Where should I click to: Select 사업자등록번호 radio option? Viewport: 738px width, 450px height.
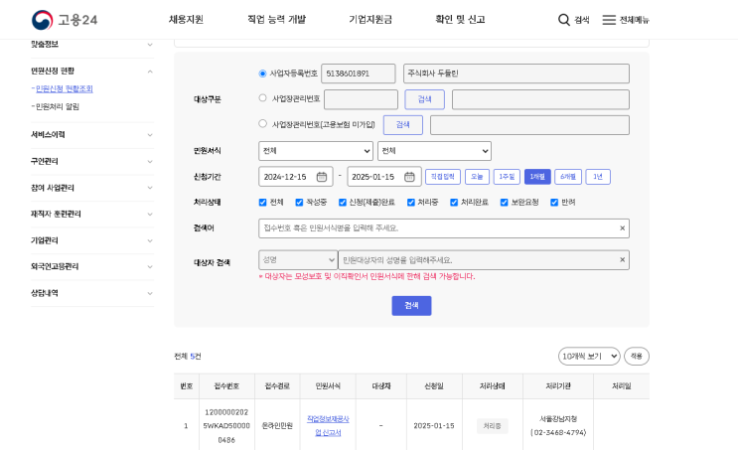coord(262,74)
